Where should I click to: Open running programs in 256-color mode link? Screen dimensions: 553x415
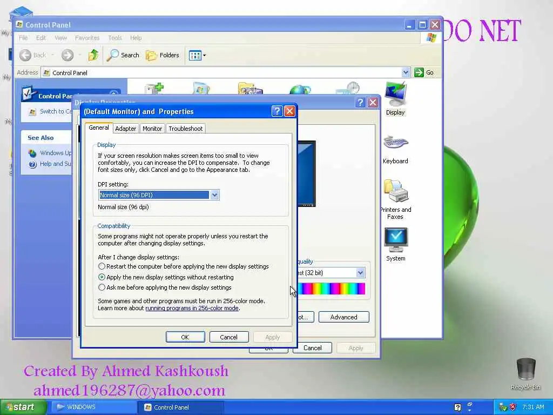tap(192, 308)
